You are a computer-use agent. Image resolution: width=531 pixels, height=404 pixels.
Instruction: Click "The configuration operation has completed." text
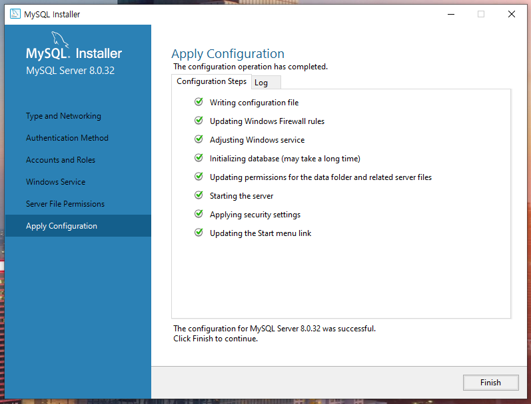point(251,67)
